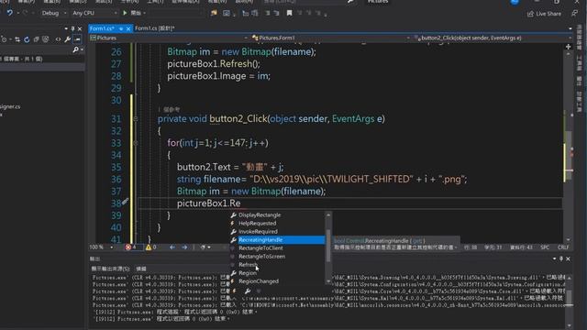Screen dimensions: 587x330
Task: Click the Solution Explorer search magnifier icon
Action: coord(75,49)
